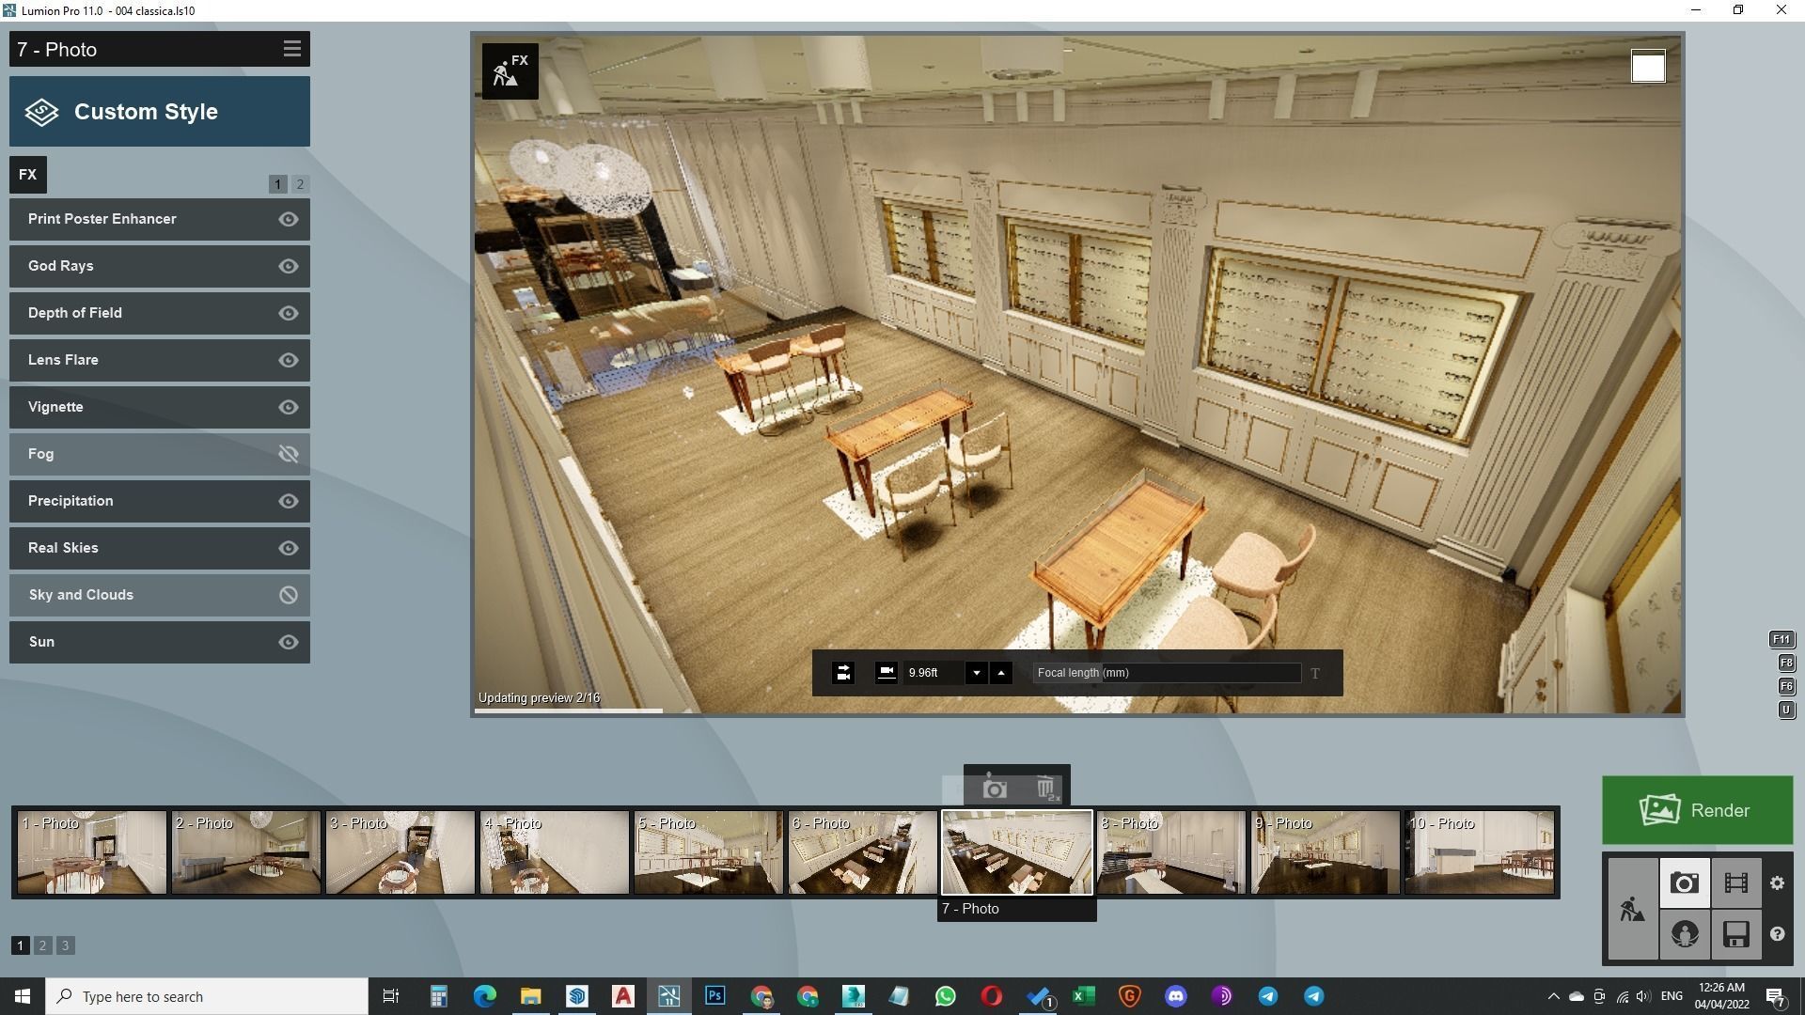Select the 3 - Photo thumbnail
The image size is (1805, 1015).
pyautogui.click(x=400, y=852)
